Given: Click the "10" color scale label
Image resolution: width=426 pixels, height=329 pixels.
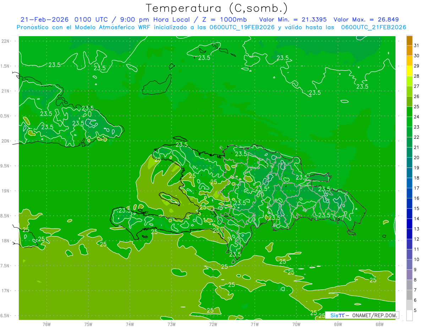Looking at the screenshot, I should coord(417,259).
